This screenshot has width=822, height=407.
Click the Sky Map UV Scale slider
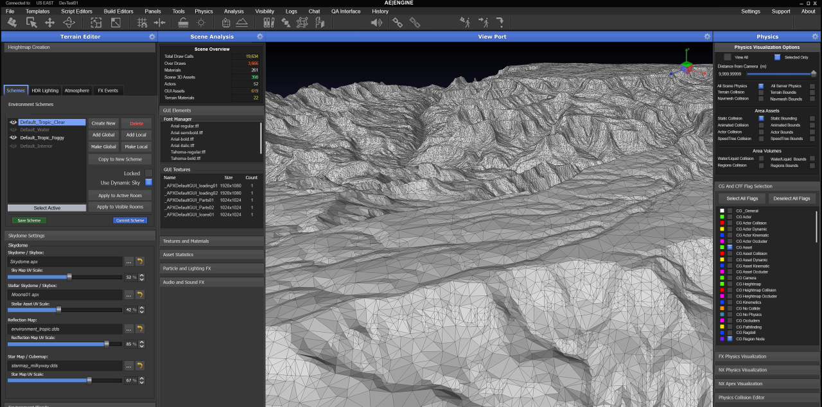69,277
